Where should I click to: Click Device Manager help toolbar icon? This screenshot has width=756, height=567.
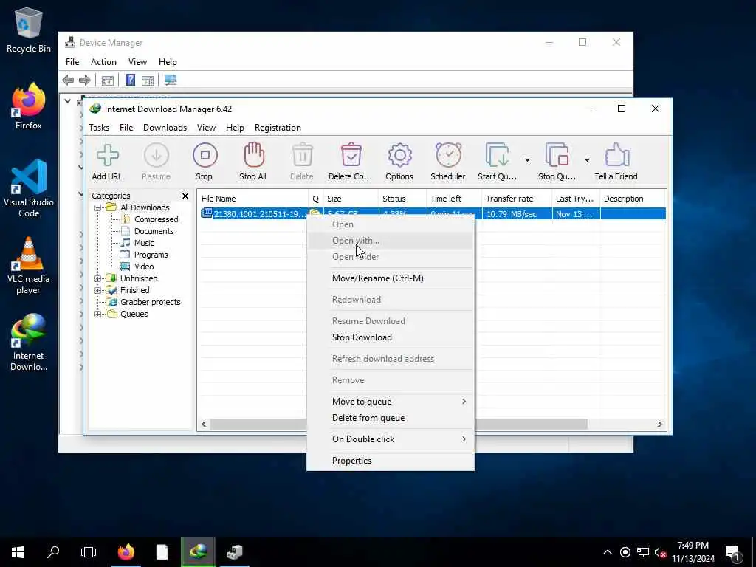tap(130, 80)
